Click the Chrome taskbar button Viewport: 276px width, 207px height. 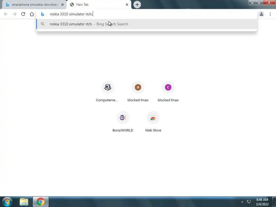click(41, 202)
